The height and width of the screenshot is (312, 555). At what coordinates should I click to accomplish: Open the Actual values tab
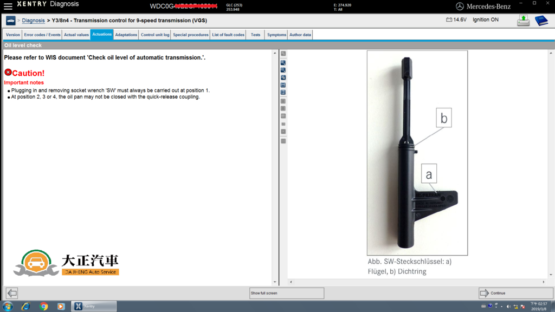(76, 35)
